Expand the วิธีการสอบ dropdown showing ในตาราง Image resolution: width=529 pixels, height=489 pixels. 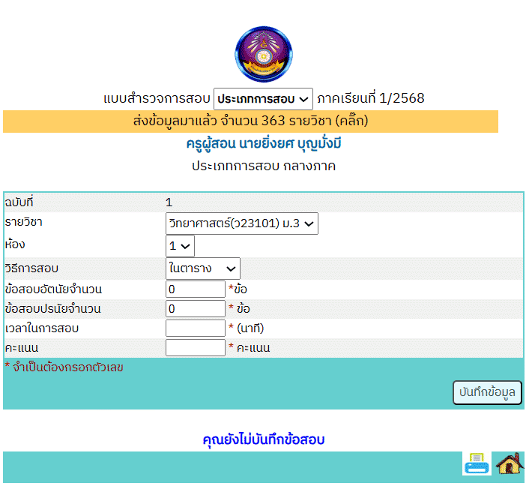(202, 268)
